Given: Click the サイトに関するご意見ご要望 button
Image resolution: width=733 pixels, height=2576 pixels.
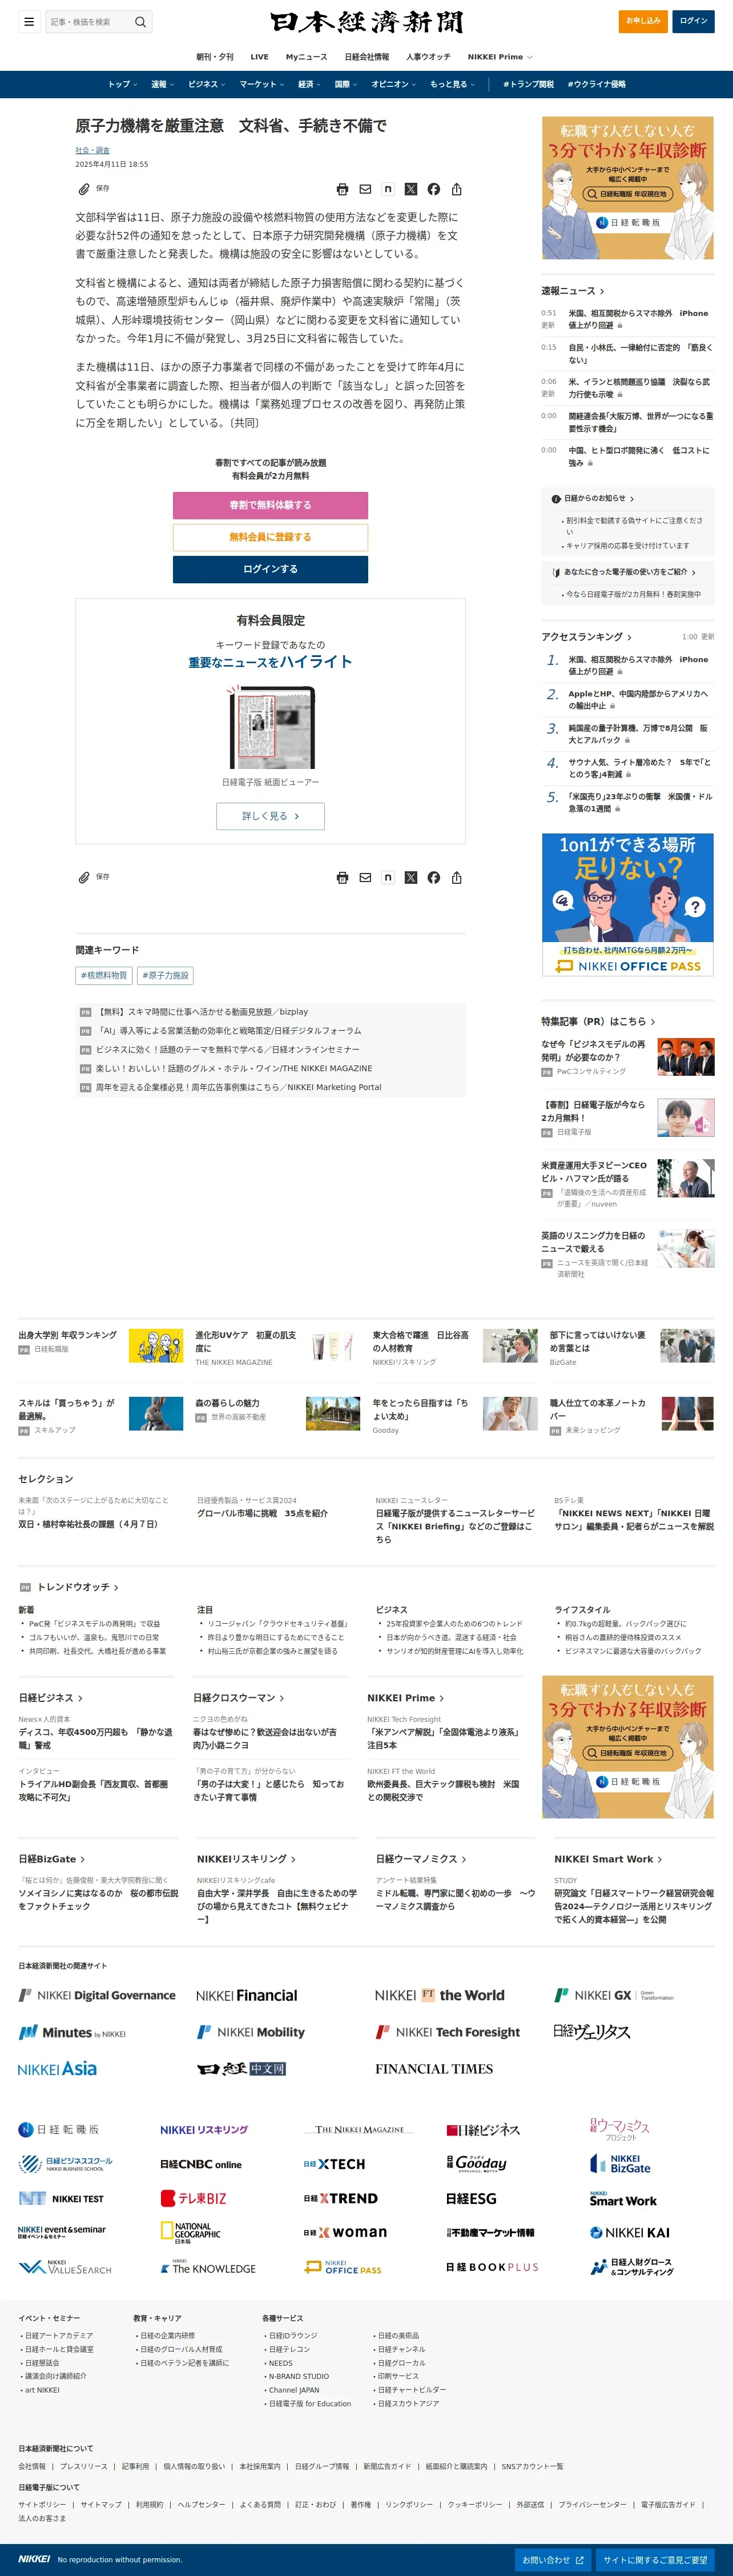Looking at the screenshot, I should 655,2560.
